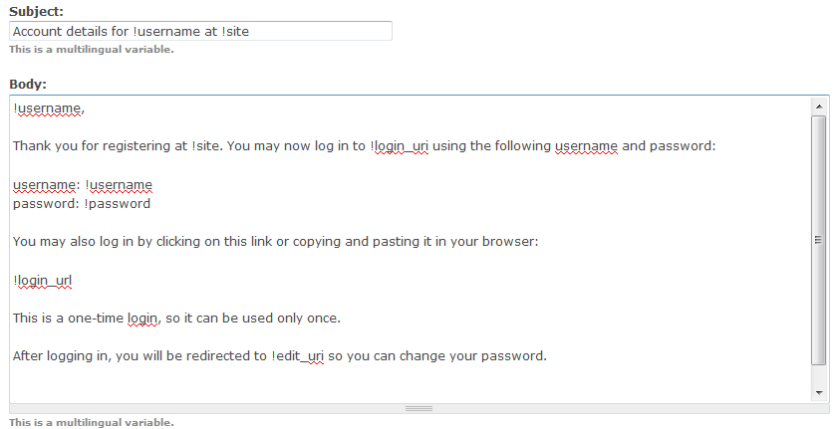This screenshot has height=429, width=837.
Task: Click the "Body:" label
Action: click(x=28, y=84)
